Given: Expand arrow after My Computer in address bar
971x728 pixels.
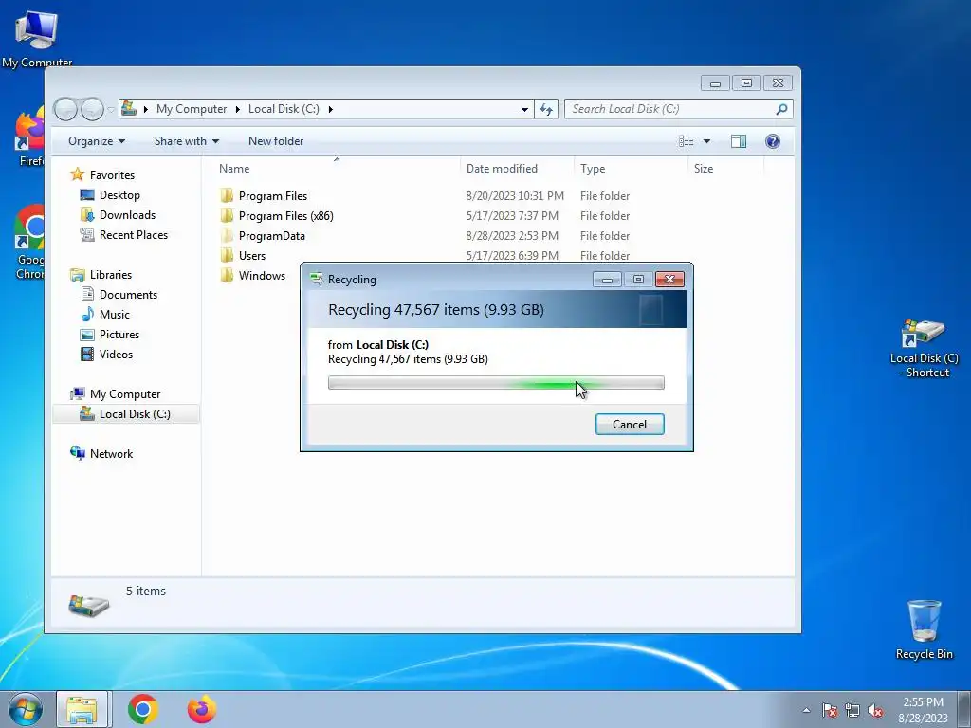Looking at the screenshot, I should [x=237, y=109].
